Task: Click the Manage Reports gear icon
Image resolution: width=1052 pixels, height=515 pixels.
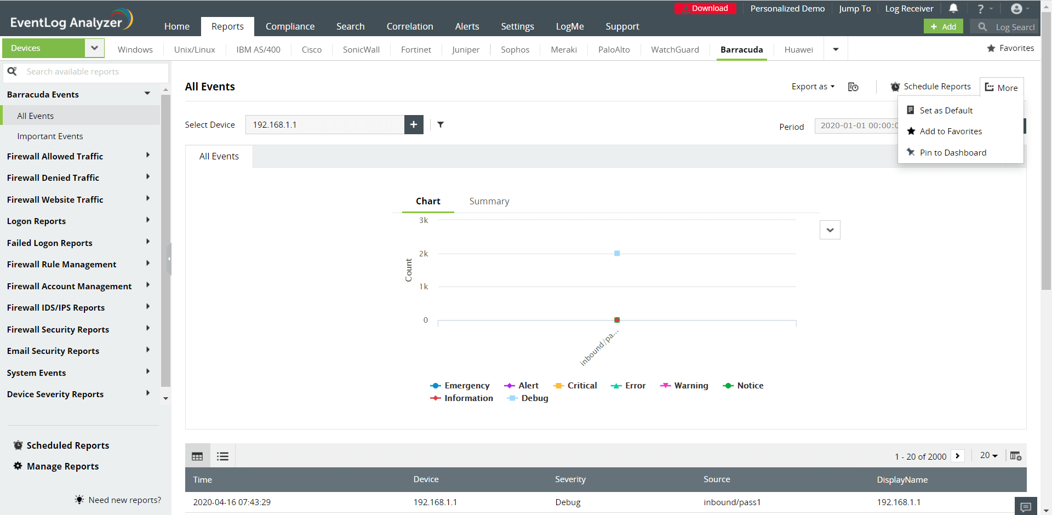Action: (x=18, y=466)
